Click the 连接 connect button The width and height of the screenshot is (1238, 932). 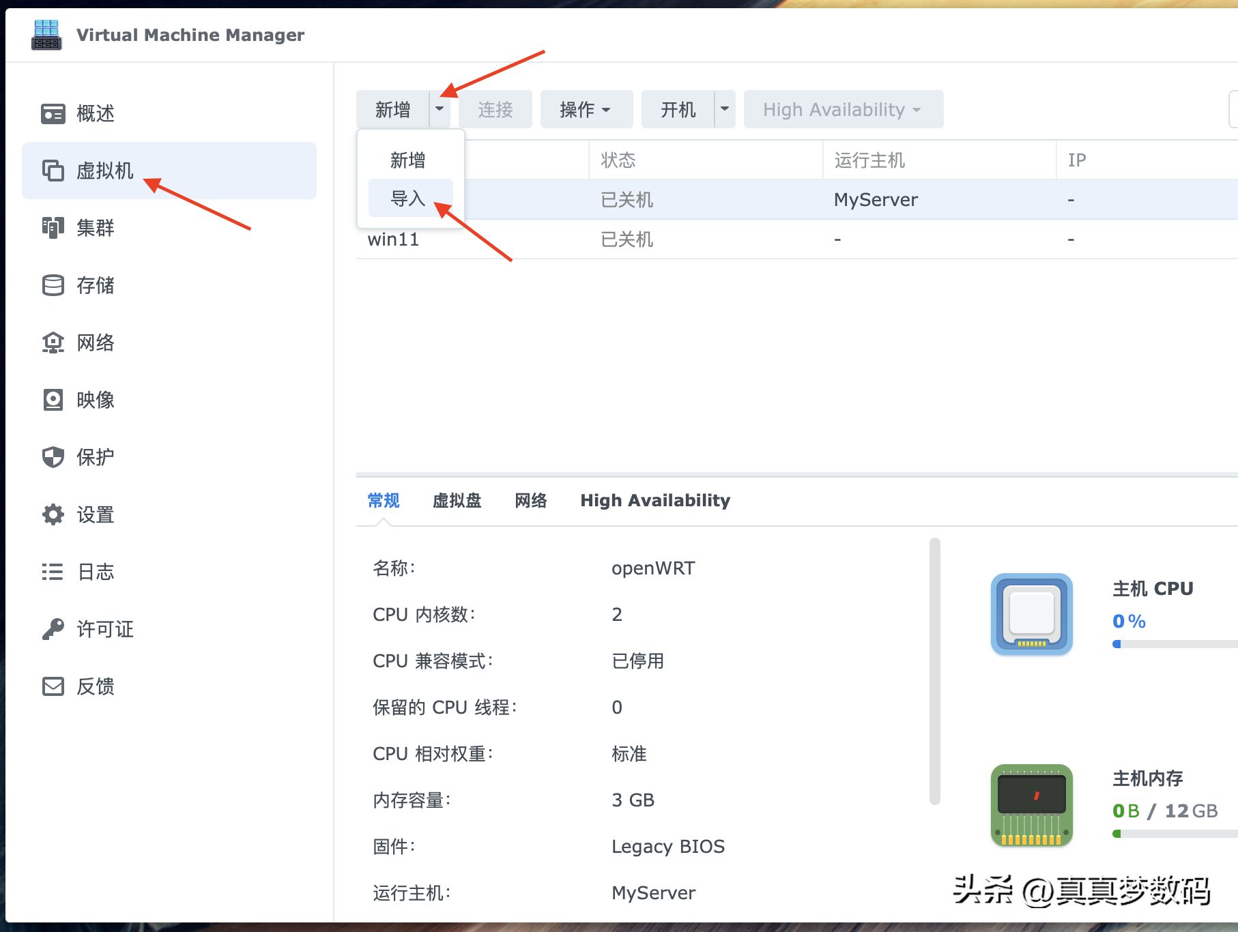click(x=495, y=109)
